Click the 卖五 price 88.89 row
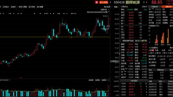 pyautogui.click(x=134, y=13)
